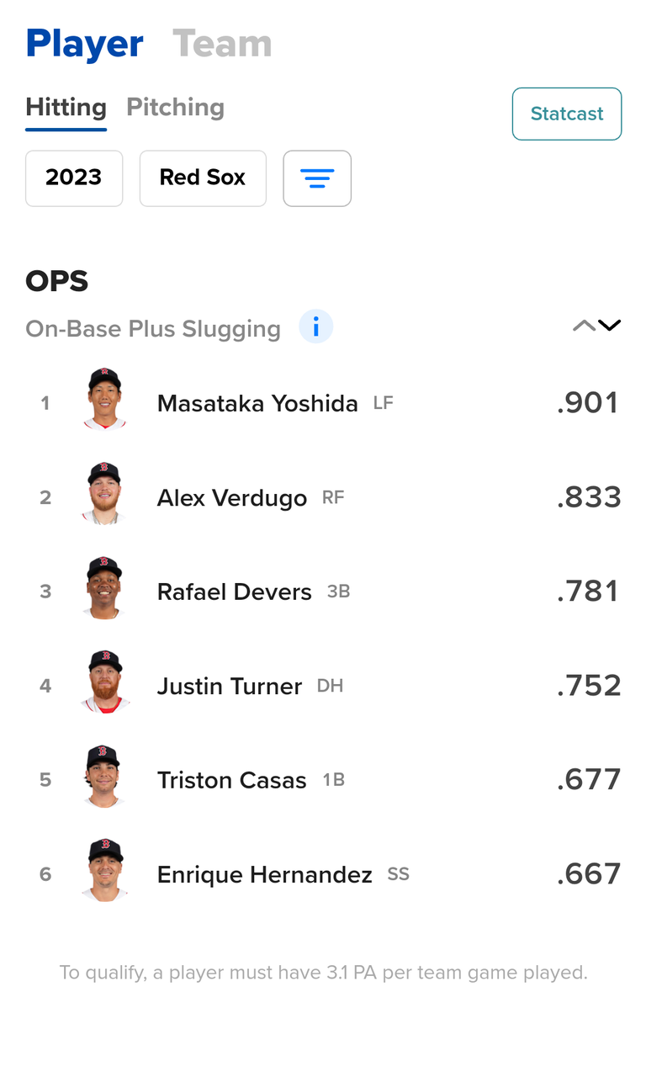The image size is (646, 1077).
Task: Select the Player tab
Action: coord(84,45)
